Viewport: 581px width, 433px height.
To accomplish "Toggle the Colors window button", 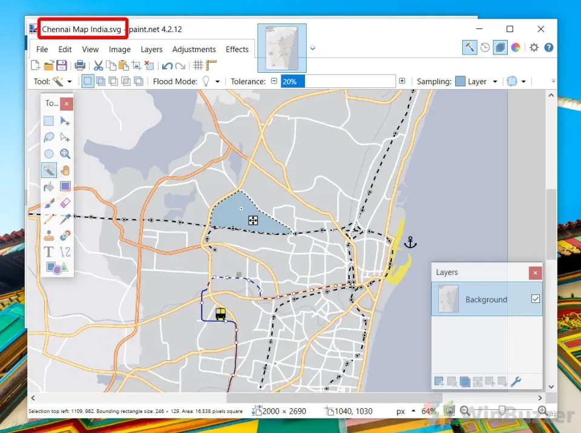I will [516, 47].
